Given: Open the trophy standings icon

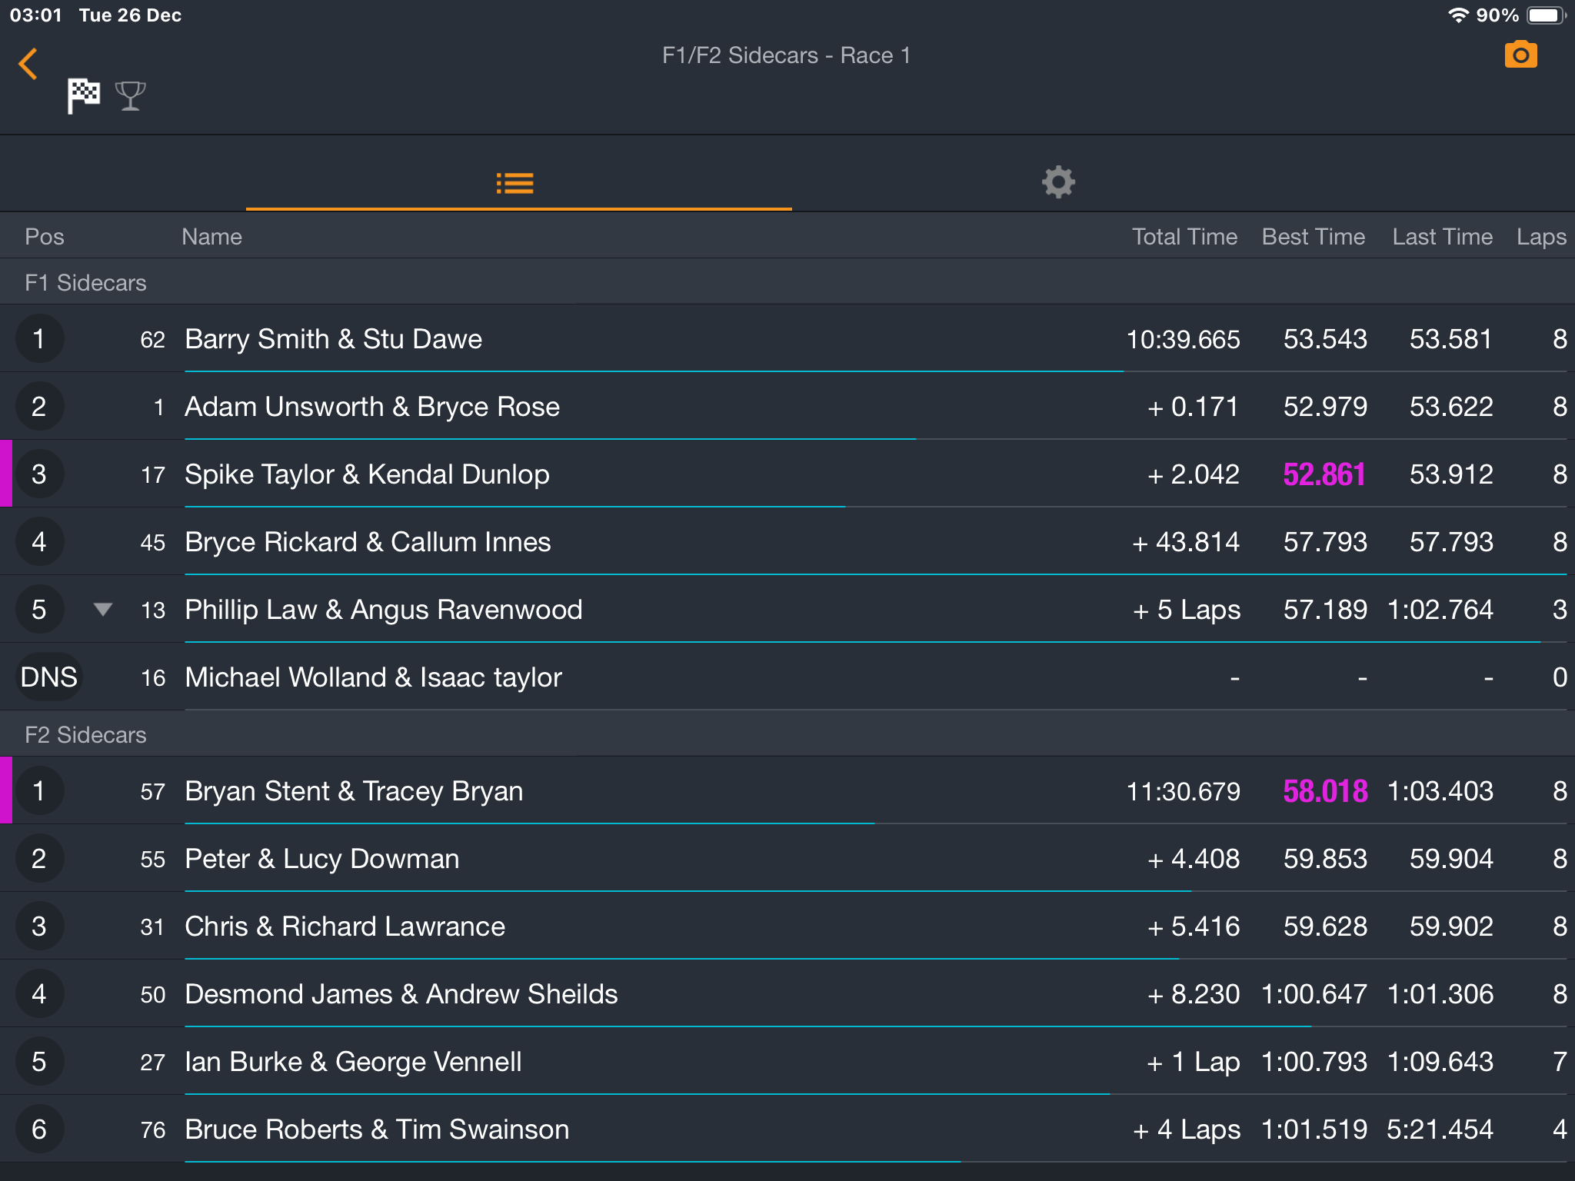Looking at the screenshot, I should [x=130, y=96].
